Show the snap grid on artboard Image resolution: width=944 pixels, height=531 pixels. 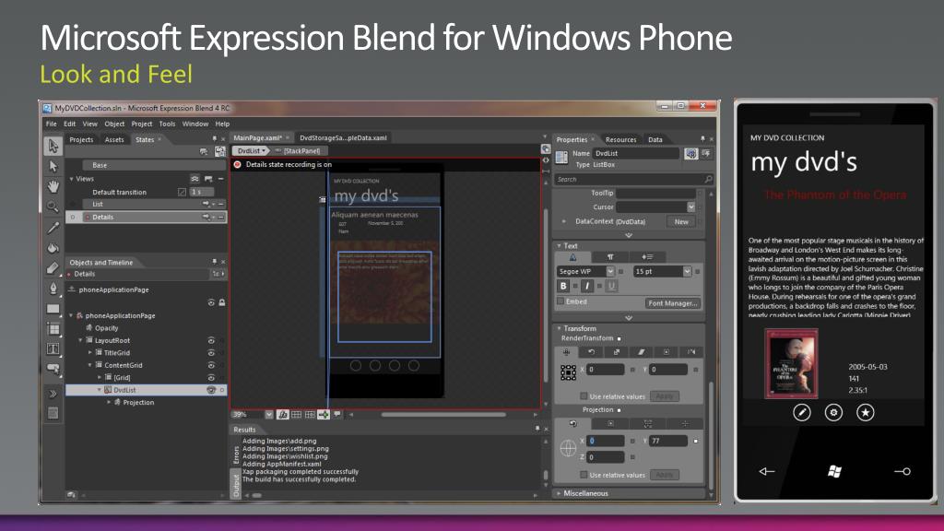pos(296,415)
